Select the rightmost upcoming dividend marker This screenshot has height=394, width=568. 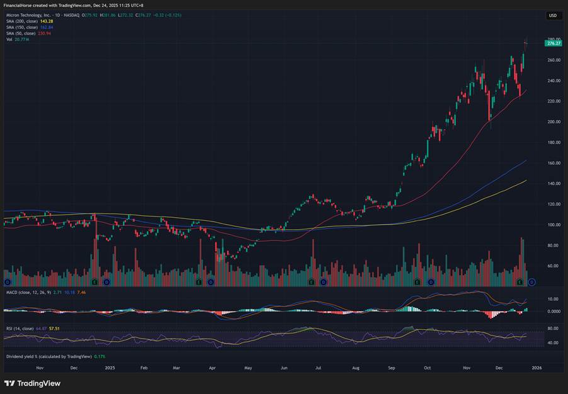point(531,282)
